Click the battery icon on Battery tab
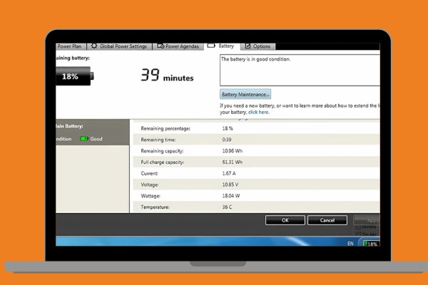This screenshot has width=428, height=285. 211,46
